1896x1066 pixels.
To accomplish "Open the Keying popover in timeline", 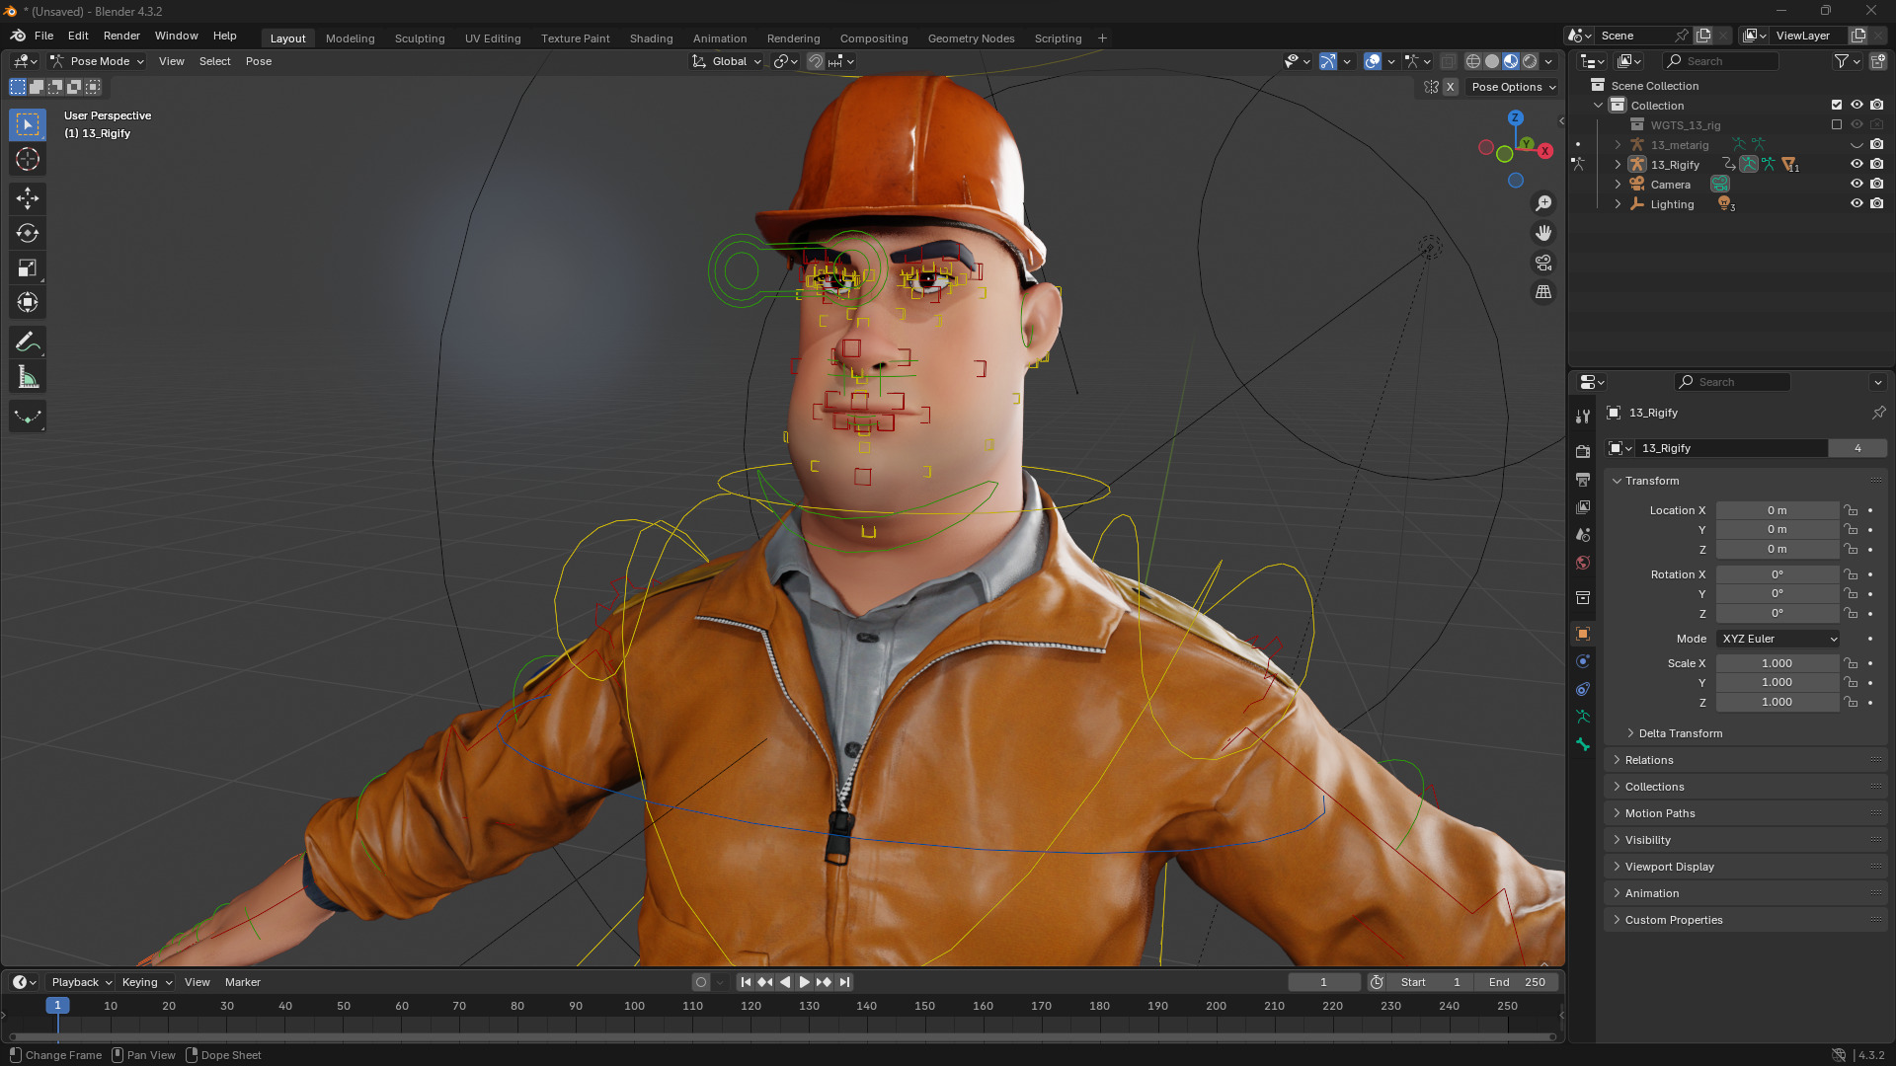I will click(x=146, y=982).
